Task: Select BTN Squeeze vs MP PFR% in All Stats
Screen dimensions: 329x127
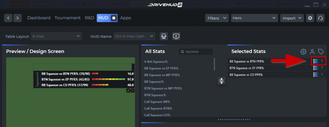Action: 163,88
